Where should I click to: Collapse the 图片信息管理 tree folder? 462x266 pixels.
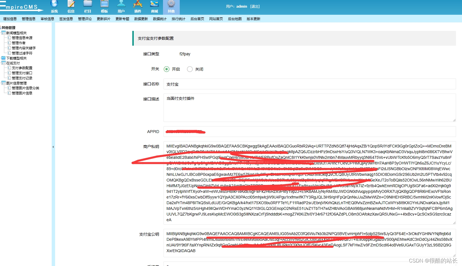click(x=3, y=83)
